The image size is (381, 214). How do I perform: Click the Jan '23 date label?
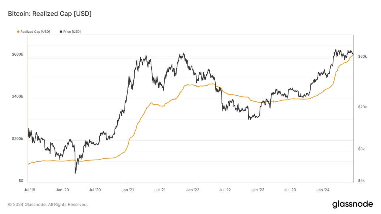coord(258,190)
